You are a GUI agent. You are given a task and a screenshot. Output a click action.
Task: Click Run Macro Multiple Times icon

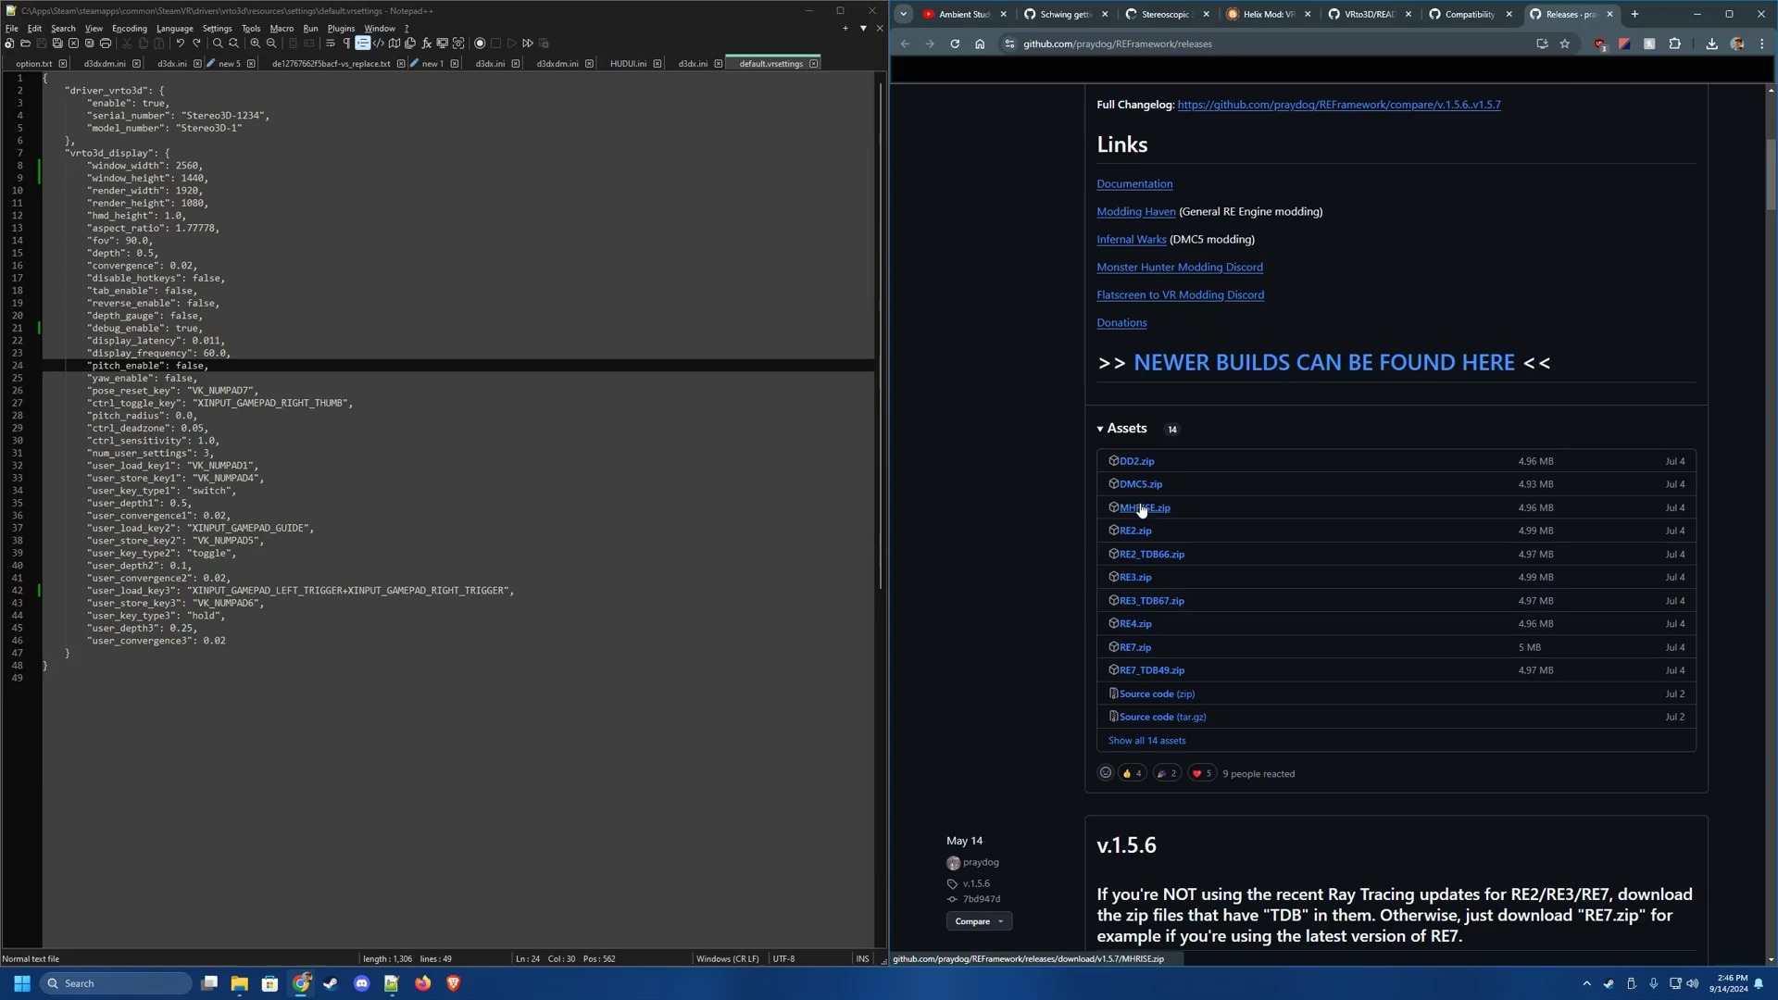528,44
